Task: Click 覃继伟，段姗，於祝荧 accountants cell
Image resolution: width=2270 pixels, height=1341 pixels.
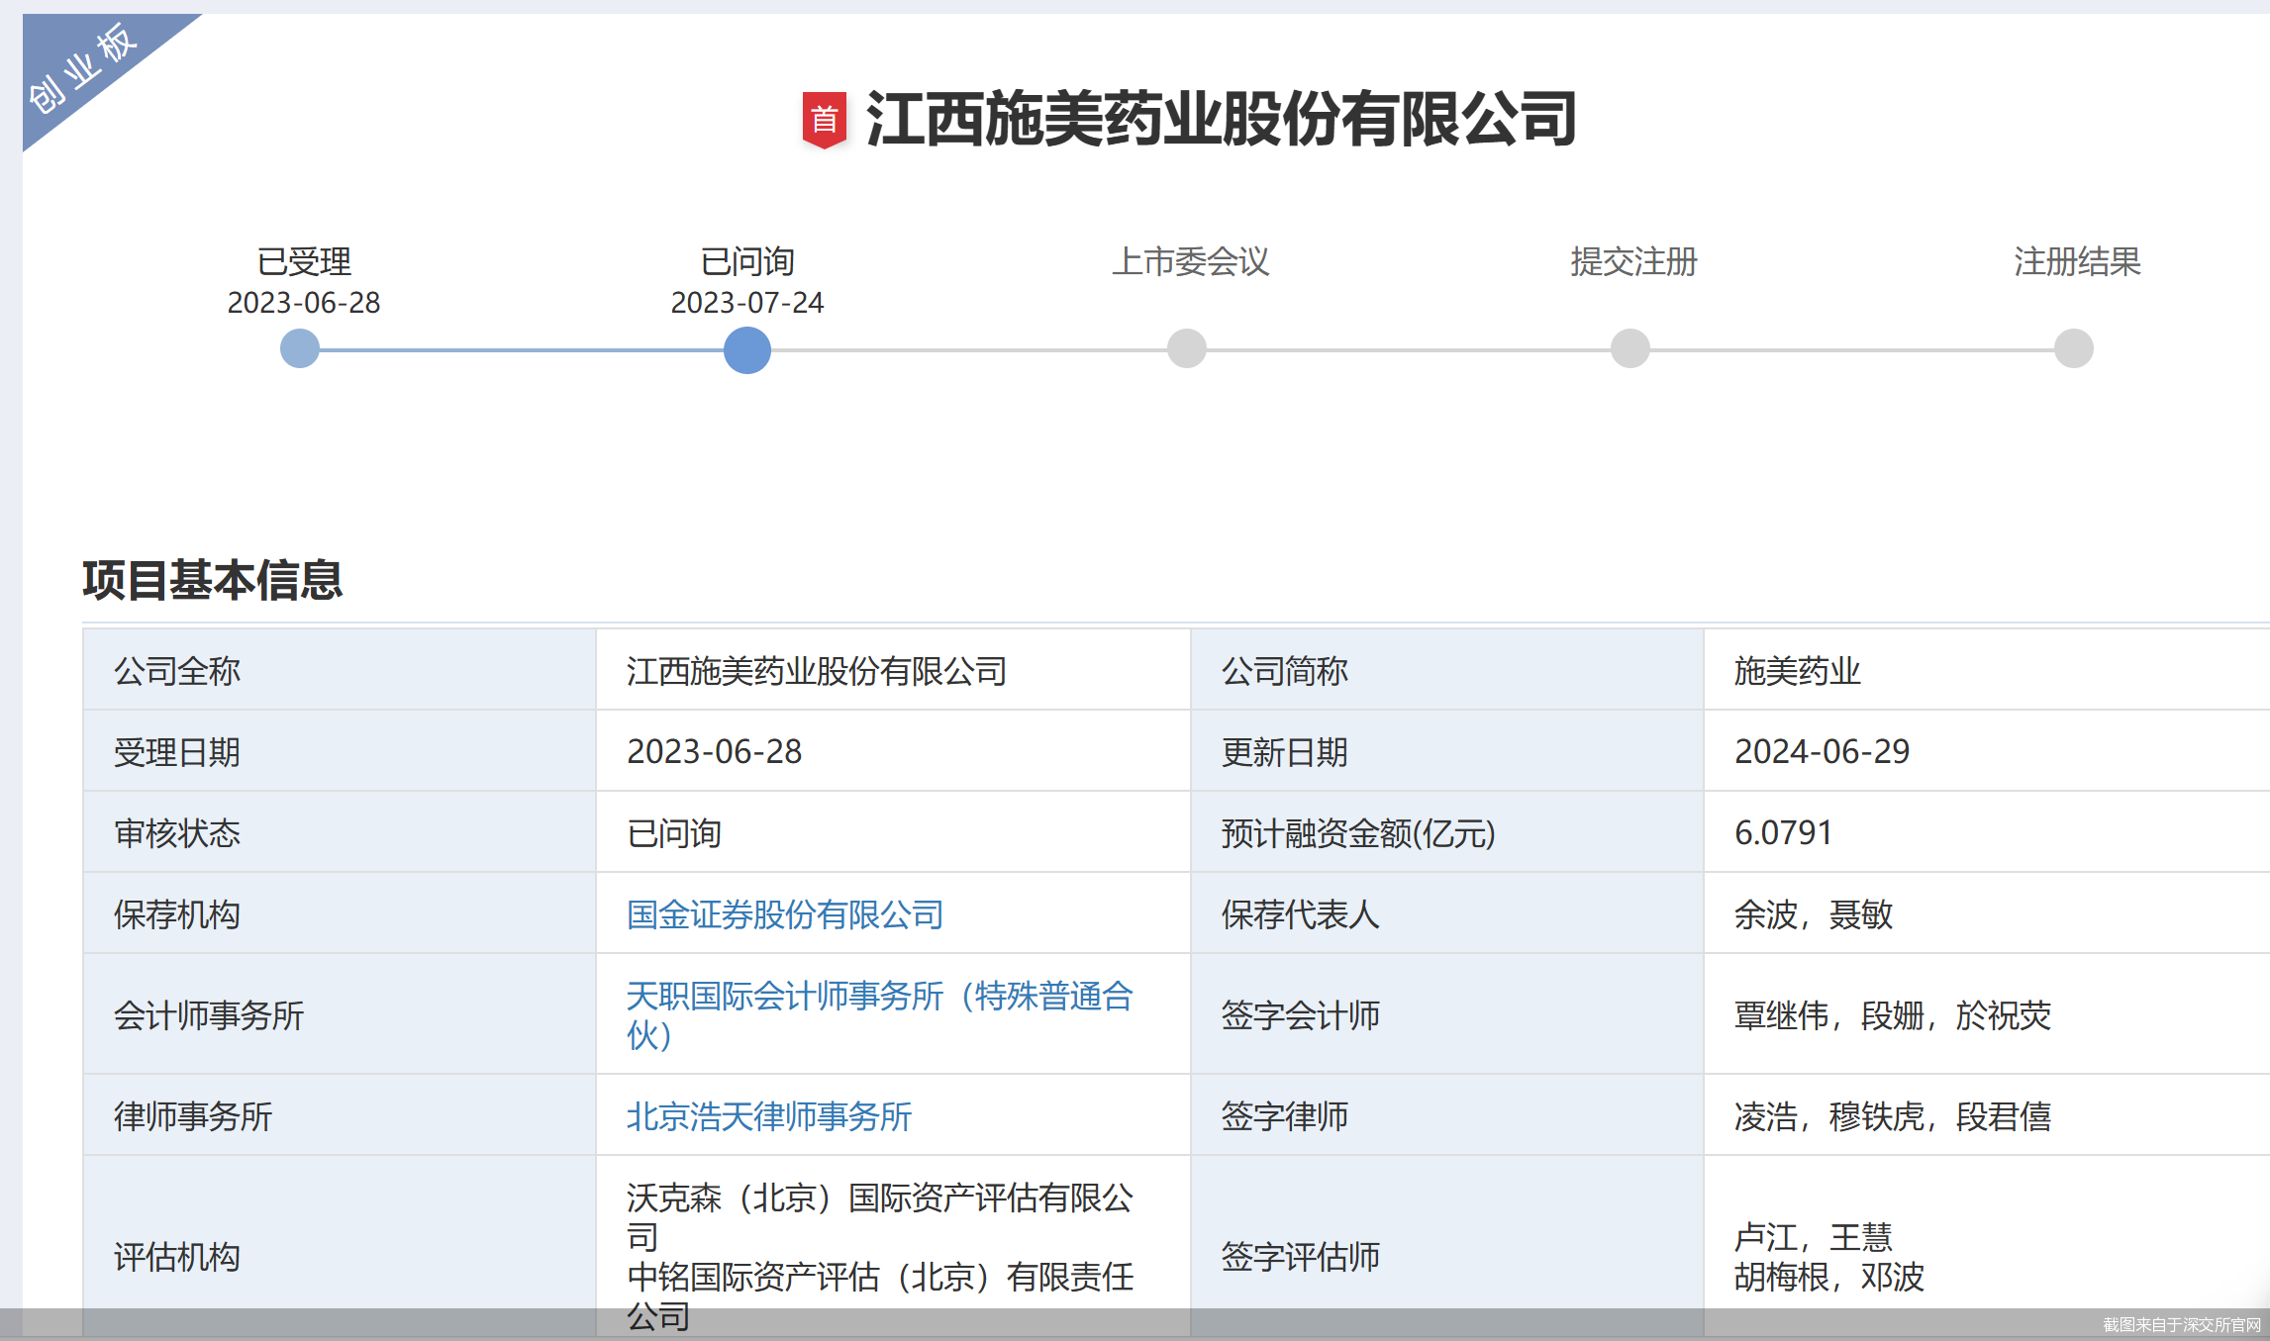Action: tap(1987, 1014)
